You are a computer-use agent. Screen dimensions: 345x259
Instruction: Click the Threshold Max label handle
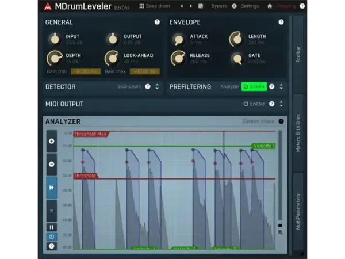point(91,134)
